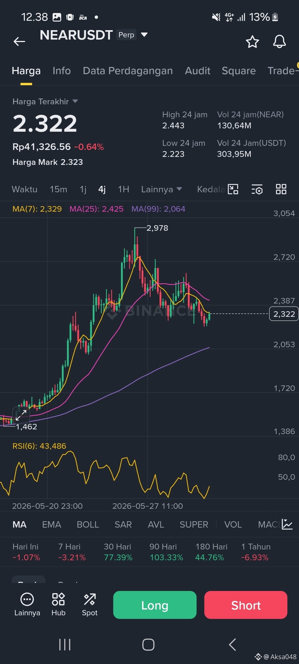The height and width of the screenshot is (664, 299).
Task: Tap Harga Mark 2.323 text
Action: click(x=48, y=162)
